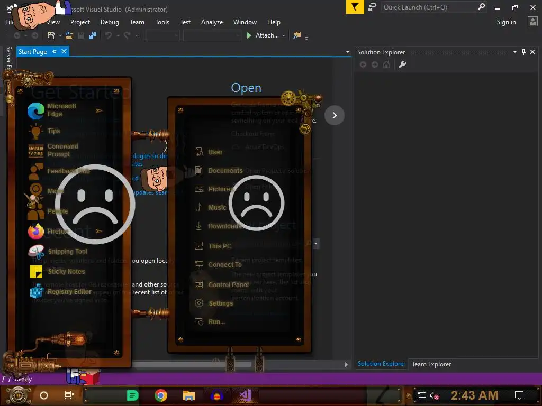Click the Attach... start button
The width and height of the screenshot is (542, 406).
(263, 35)
